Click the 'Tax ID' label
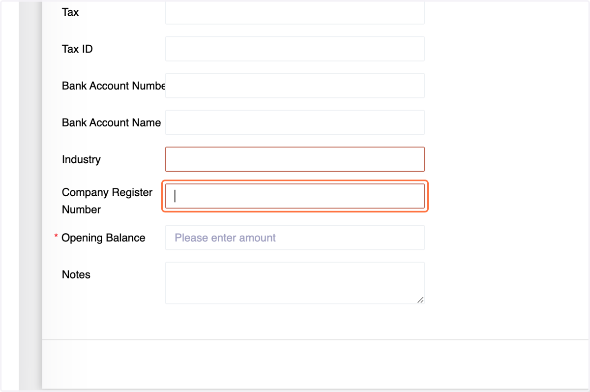The height and width of the screenshot is (392, 590). coord(77,49)
